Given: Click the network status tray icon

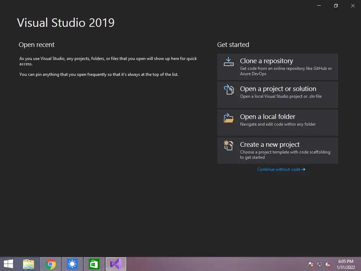Looking at the screenshot, I should pyautogui.click(x=319, y=264).
